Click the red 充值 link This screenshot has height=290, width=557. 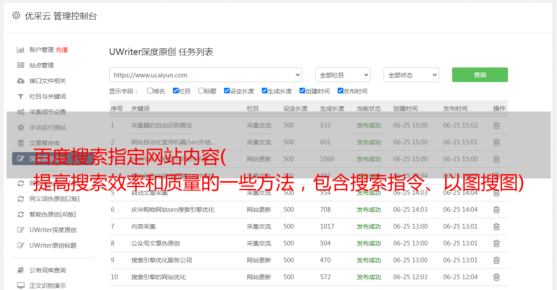point(62,50)
